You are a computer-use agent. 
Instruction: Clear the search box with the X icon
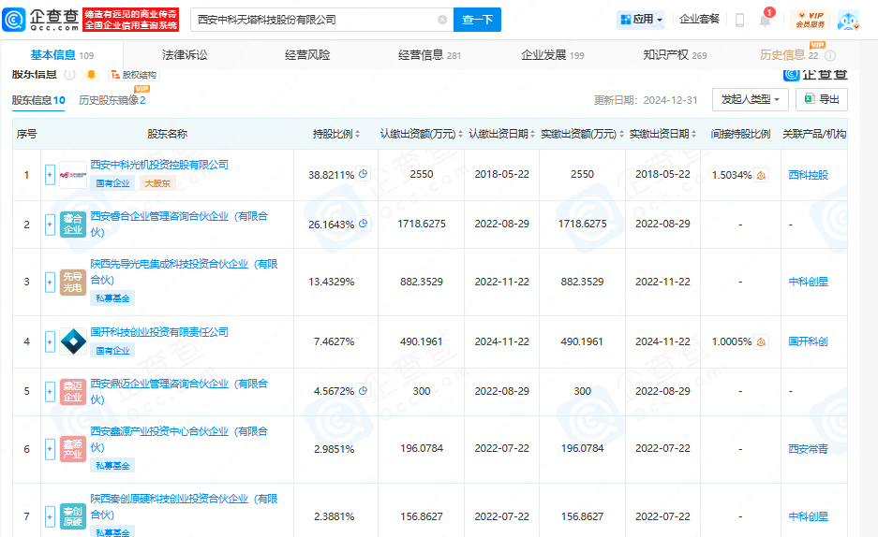click(x=442, y=20)
